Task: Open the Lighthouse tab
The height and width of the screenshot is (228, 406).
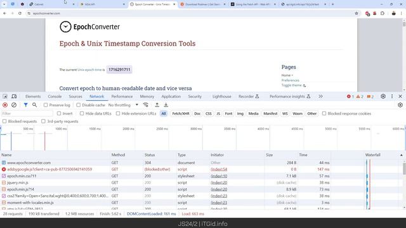Action: tap(222, 96)
